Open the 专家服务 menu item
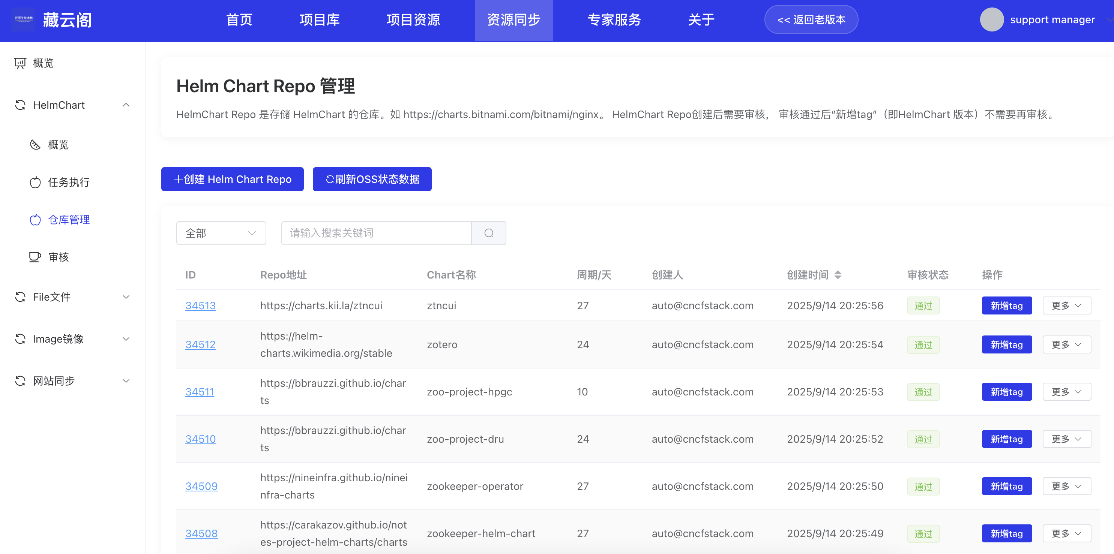 [614, 20]
